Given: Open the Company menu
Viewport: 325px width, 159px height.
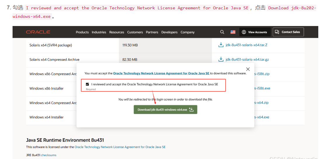Looking at the screenshot, I should pos(187,32).
